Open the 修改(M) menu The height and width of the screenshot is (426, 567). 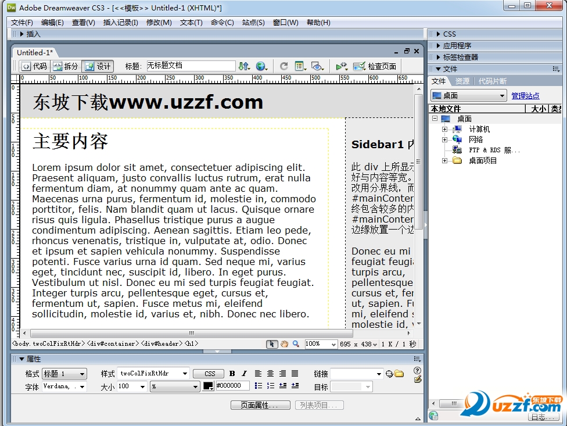click(x=159, y=23)
